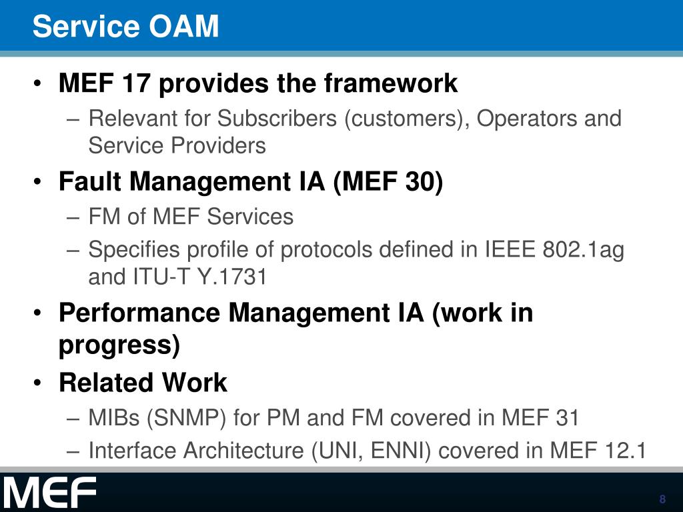Screen dimensions: 683x512
Task: Click the word progress) in the third bullet
Action: (119, 346)
